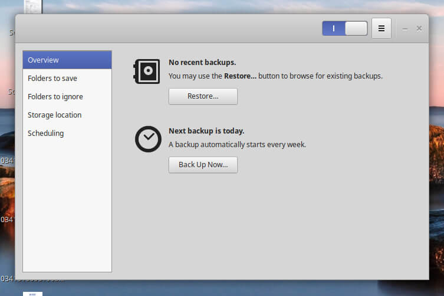Click the desktop file icon above the window
The height and width of the screenshot is (296, 444).
click(32, 6)
